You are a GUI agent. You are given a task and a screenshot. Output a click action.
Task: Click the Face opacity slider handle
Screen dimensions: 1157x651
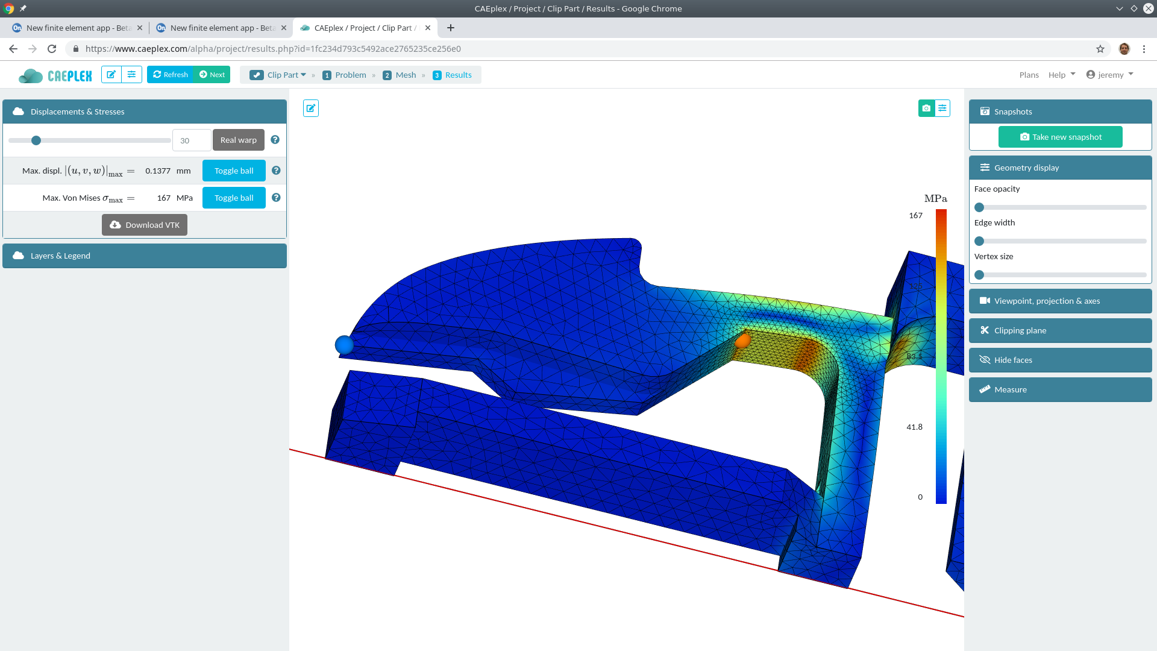[979, 207]
